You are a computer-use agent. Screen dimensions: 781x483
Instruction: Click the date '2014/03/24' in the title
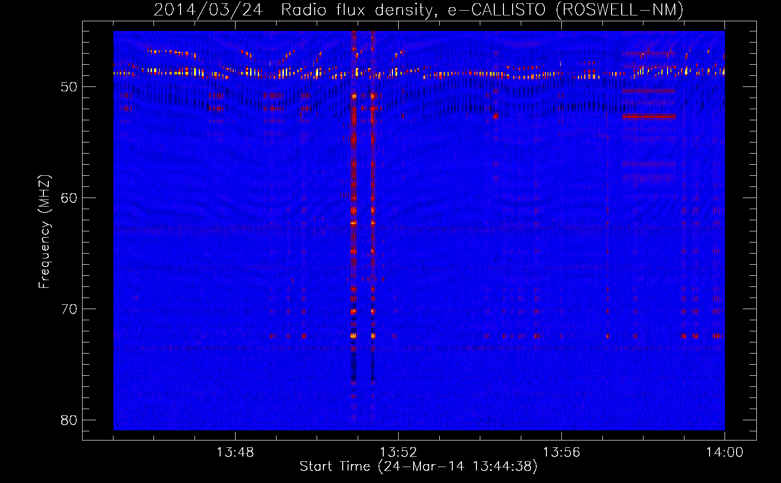[208, 10]
